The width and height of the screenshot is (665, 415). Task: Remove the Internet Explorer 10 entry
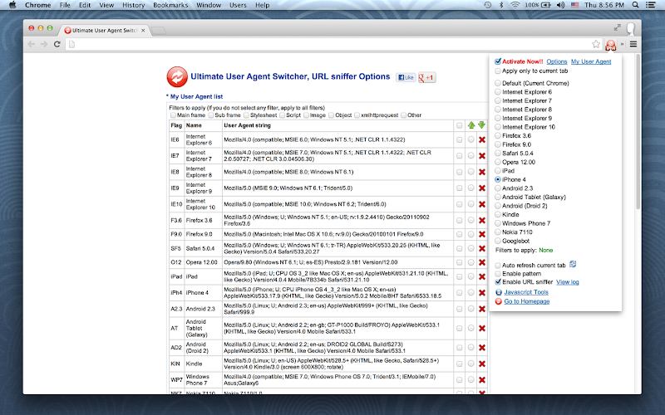click(482, 204)
